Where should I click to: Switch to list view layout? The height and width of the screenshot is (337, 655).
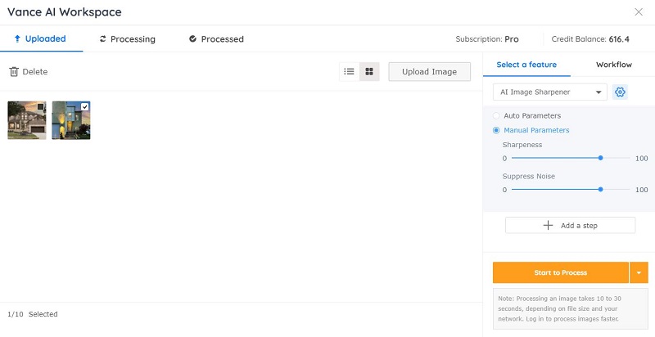[x=350, y=72]
